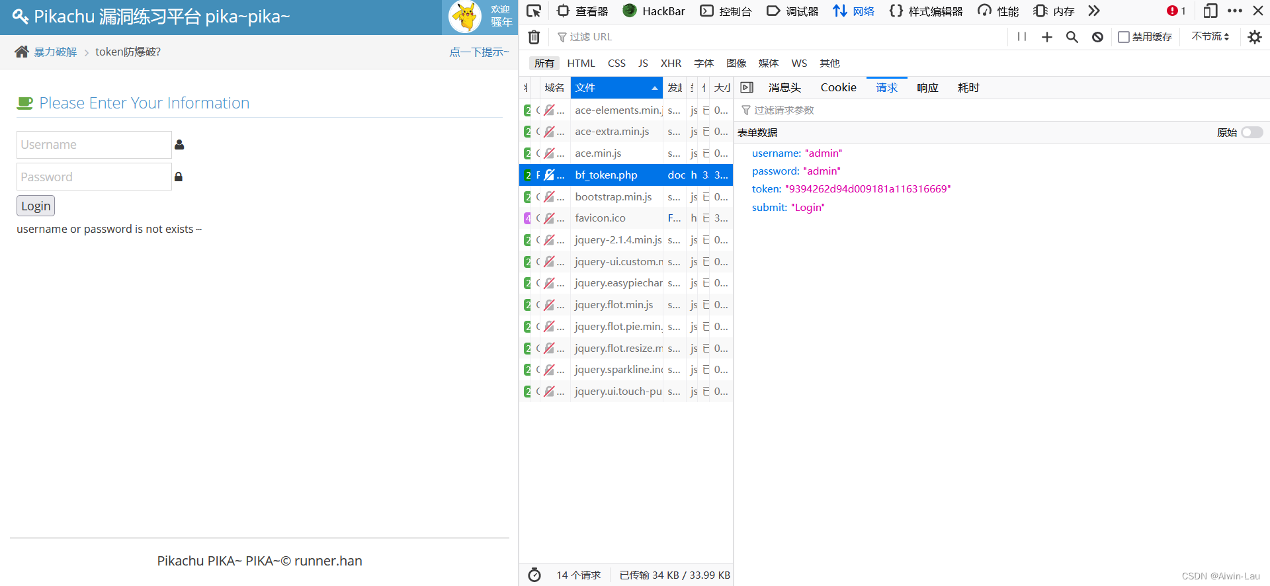Open the Response (响应) tab
This screenshot has height=586, width=1270.
point(927,88)
